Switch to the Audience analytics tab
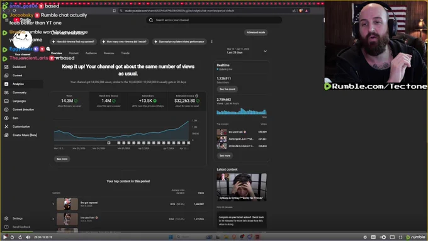428x241 pixels. pyautogui.click(x=91, y=53)
